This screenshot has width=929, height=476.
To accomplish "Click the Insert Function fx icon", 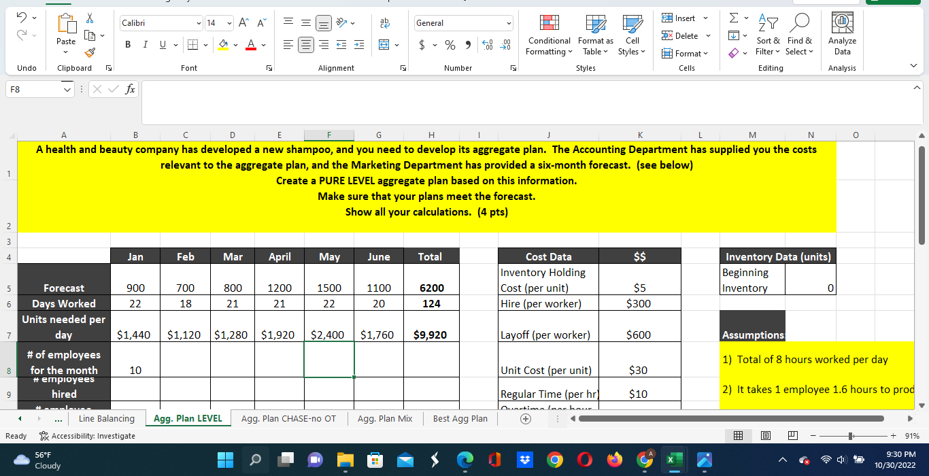I will 129,89.
